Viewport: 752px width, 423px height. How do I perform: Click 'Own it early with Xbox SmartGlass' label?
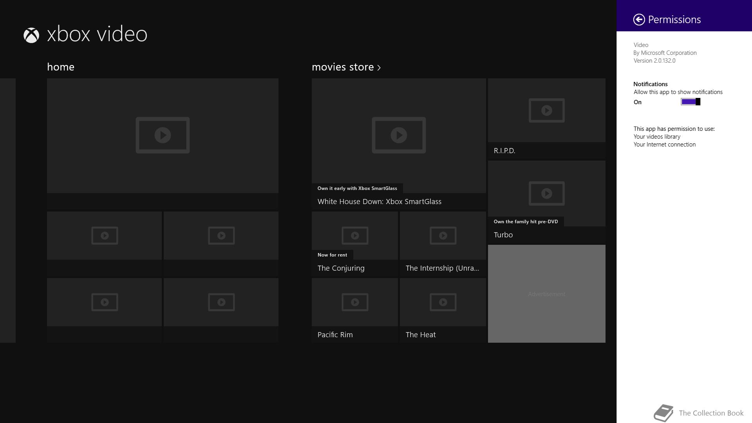(357, 188)
